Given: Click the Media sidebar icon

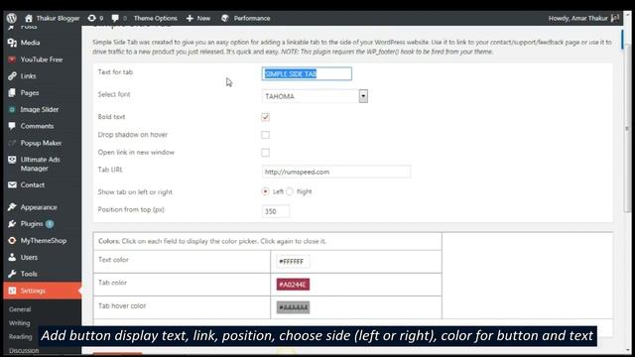Looking at the screenshot, I should 12,43.
